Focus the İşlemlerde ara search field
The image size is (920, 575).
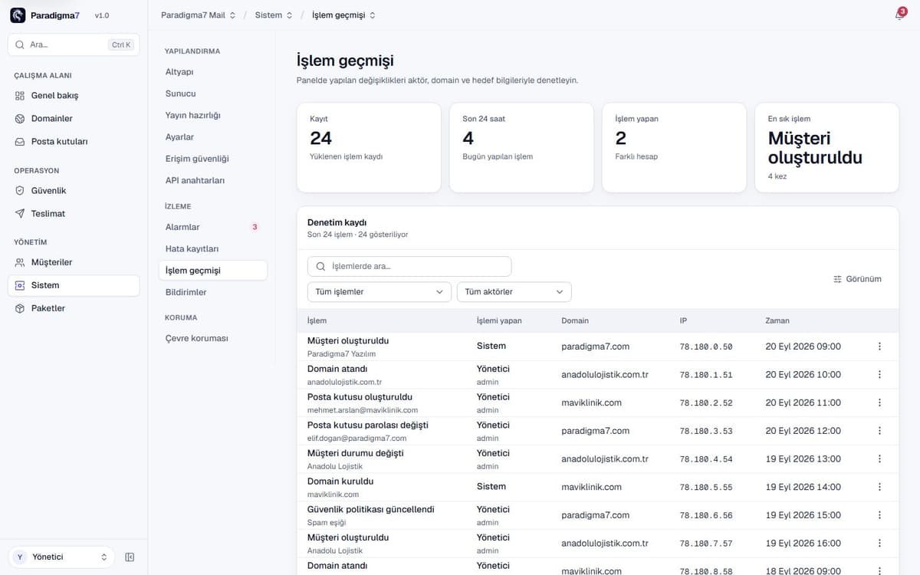point(409,267)
